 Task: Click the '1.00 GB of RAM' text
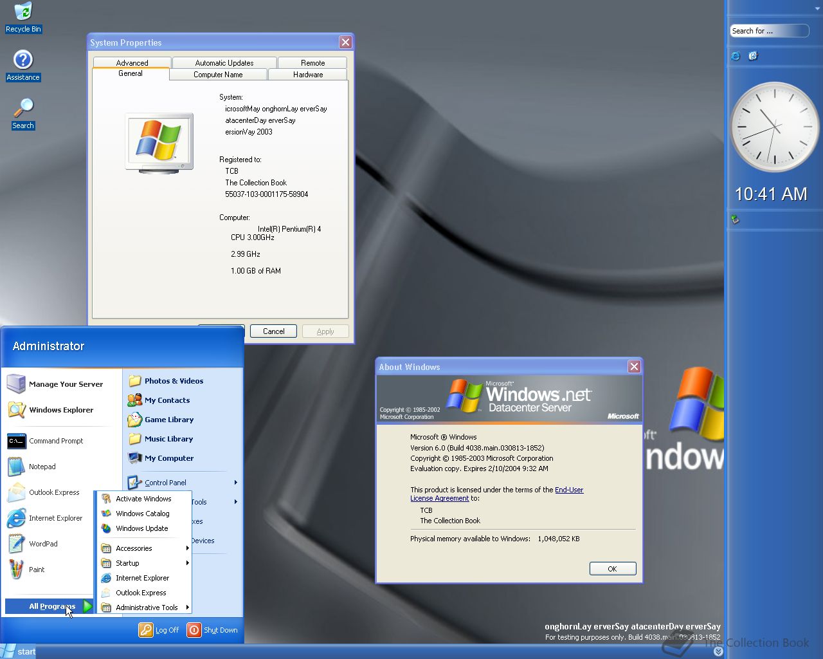(256, 271)
